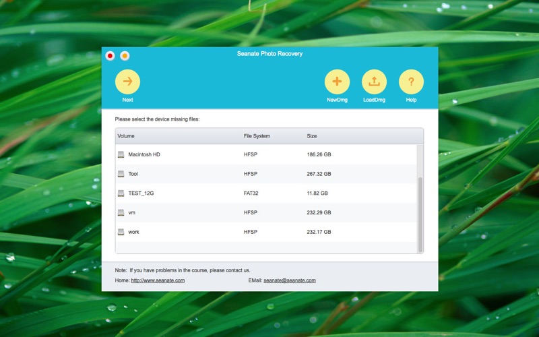Create a new disk image with NewDmg
The height and width of the screenshot is (337, 539).
337,82
